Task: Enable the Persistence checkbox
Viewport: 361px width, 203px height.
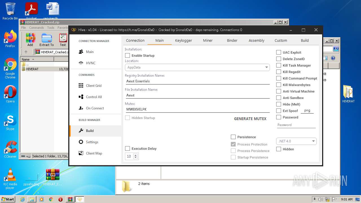Action: pos(233,137)
